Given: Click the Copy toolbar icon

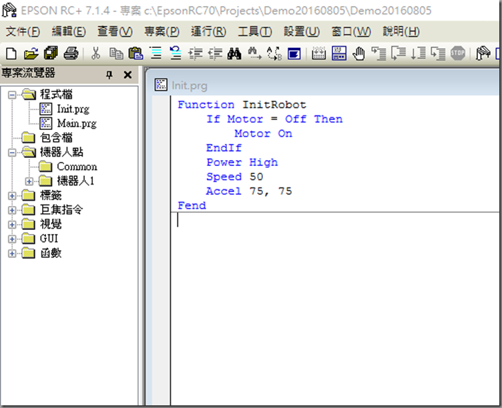Looking at the screenshot, I should 116,53.
